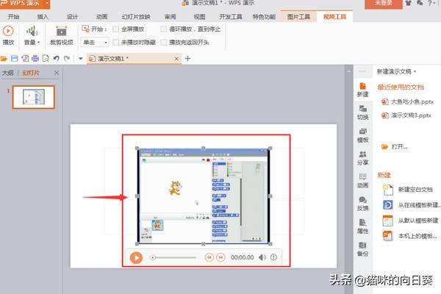Click the 打开... open link
441x294 pixels.
[394, 146]
